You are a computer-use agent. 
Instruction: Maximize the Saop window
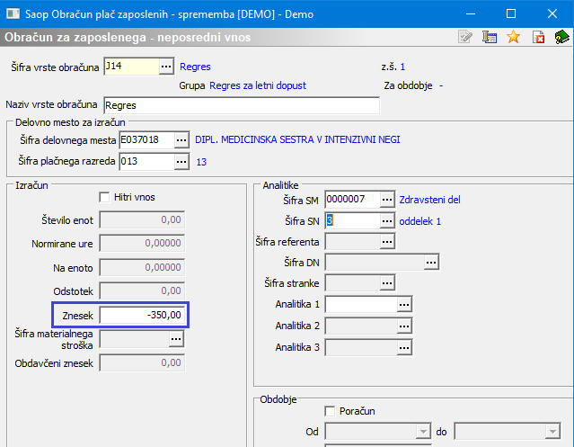(511, 13)
